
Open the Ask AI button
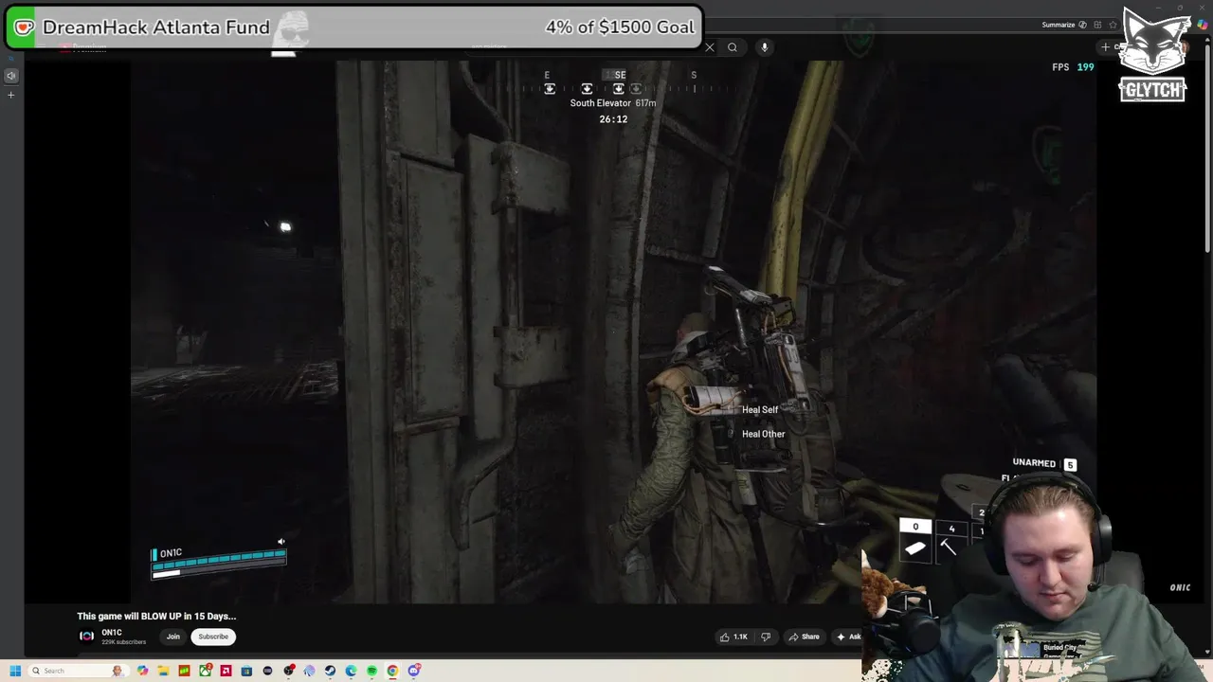(848, 637)
